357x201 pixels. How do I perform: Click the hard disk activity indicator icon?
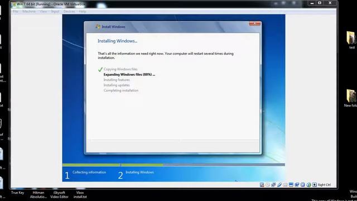(x=262, y=185)
